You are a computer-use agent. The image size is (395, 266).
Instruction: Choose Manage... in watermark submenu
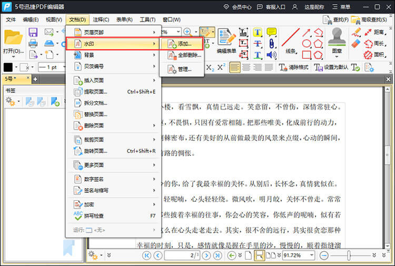click(181, 69)
